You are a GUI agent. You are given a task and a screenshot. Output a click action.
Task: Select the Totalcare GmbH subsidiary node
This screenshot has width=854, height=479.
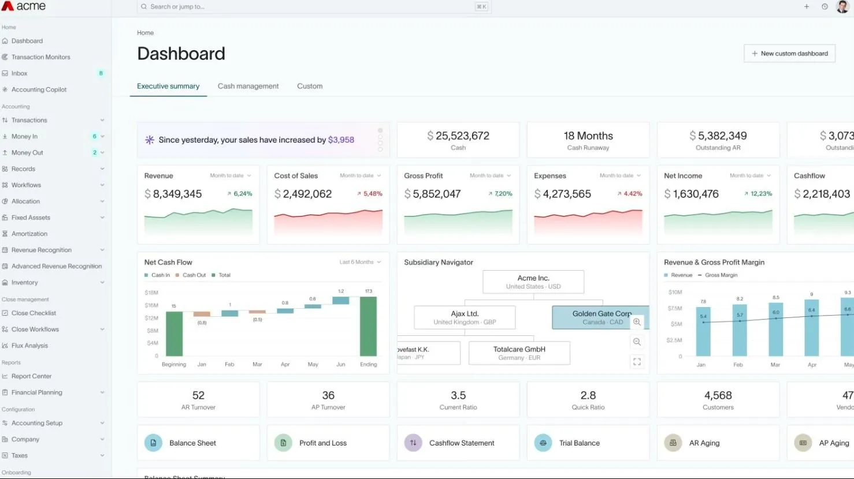[x=519, y=353]
